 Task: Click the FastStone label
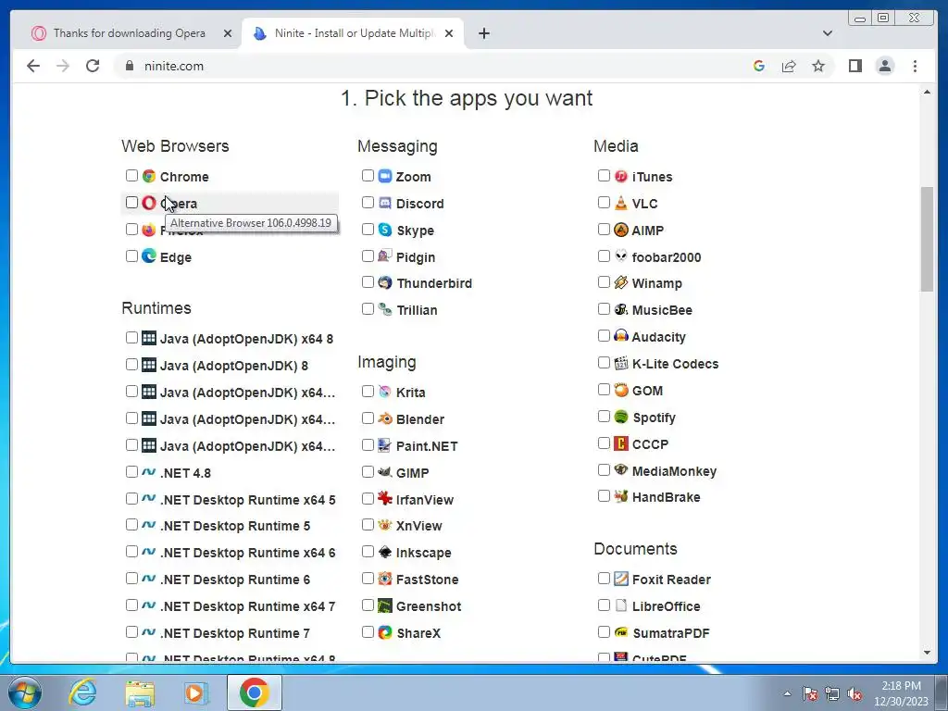click(427, 580)
